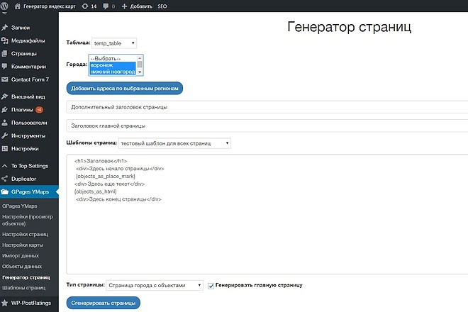Click Генератор яндекс карт site name
Viewport: 468px width, 312px height.
(x=50, y=6)
